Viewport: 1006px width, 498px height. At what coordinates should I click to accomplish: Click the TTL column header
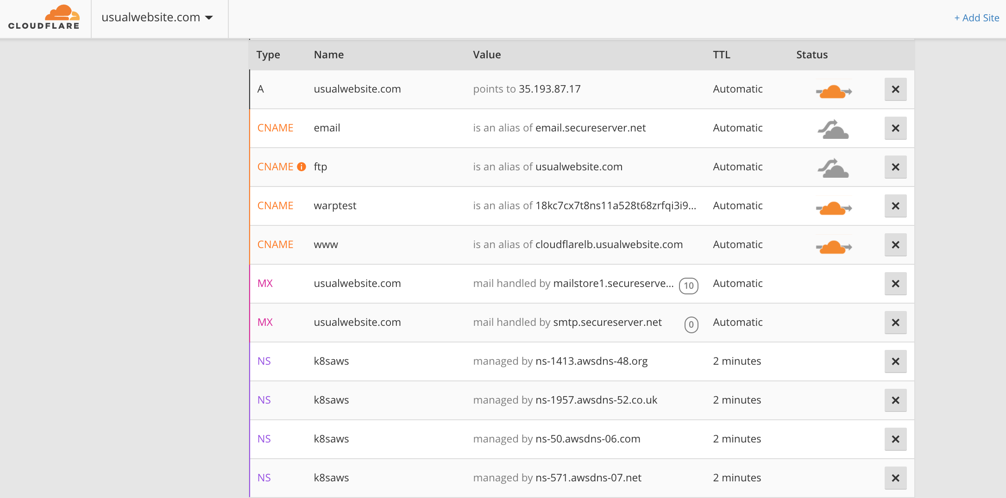(x=722, y=55)
